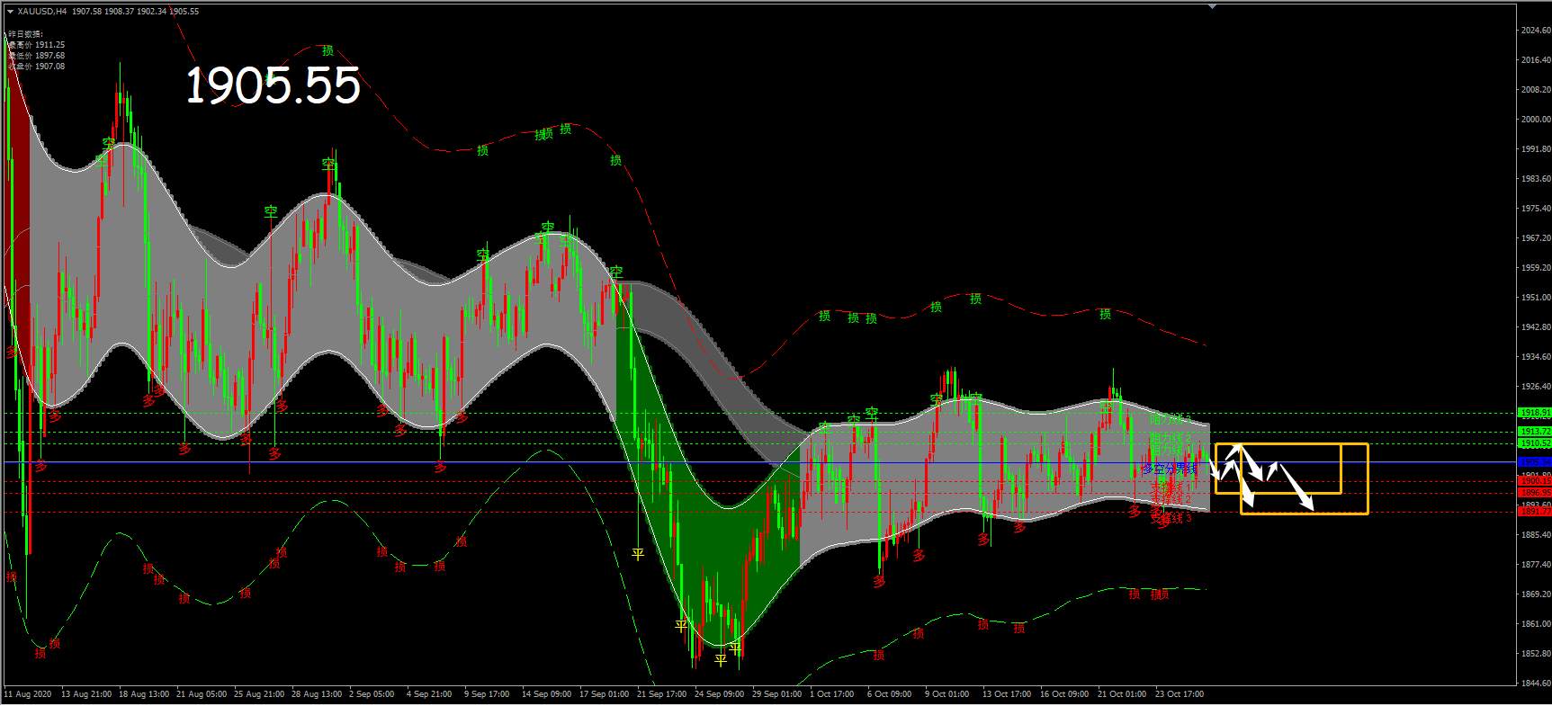Click the 1926.40 price scale value

pyautogui.click(x=1536, y=387)
